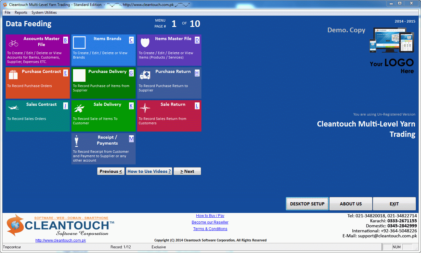
Task: Open the Reports menu
Action: pos(21,13)
